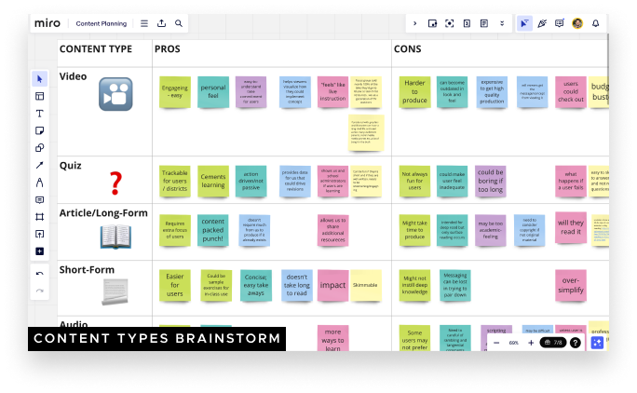The image size is (637, 393).
Task: Choose the Select cursor tool
Action: [x=39, y=79]
